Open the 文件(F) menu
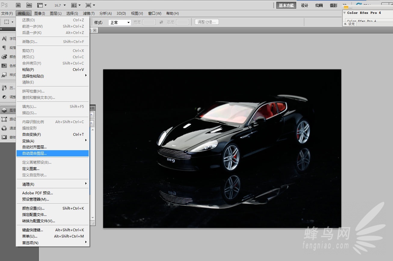The width and height of the screenshot is (393, 261). click(7, 13)
